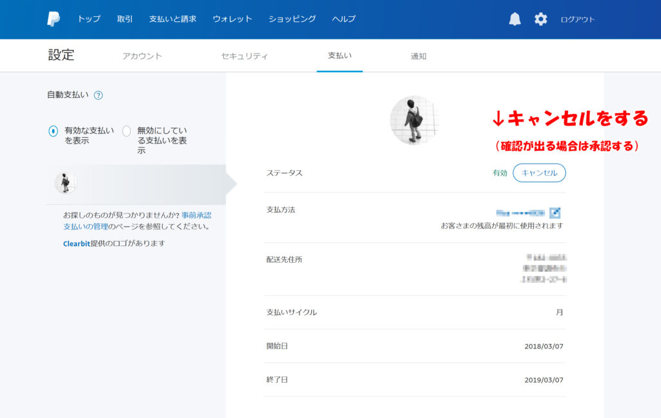Click the ログアウト link
Image resolution: width=661 pixels, height=418 pixels.
(x=577, y=19)
